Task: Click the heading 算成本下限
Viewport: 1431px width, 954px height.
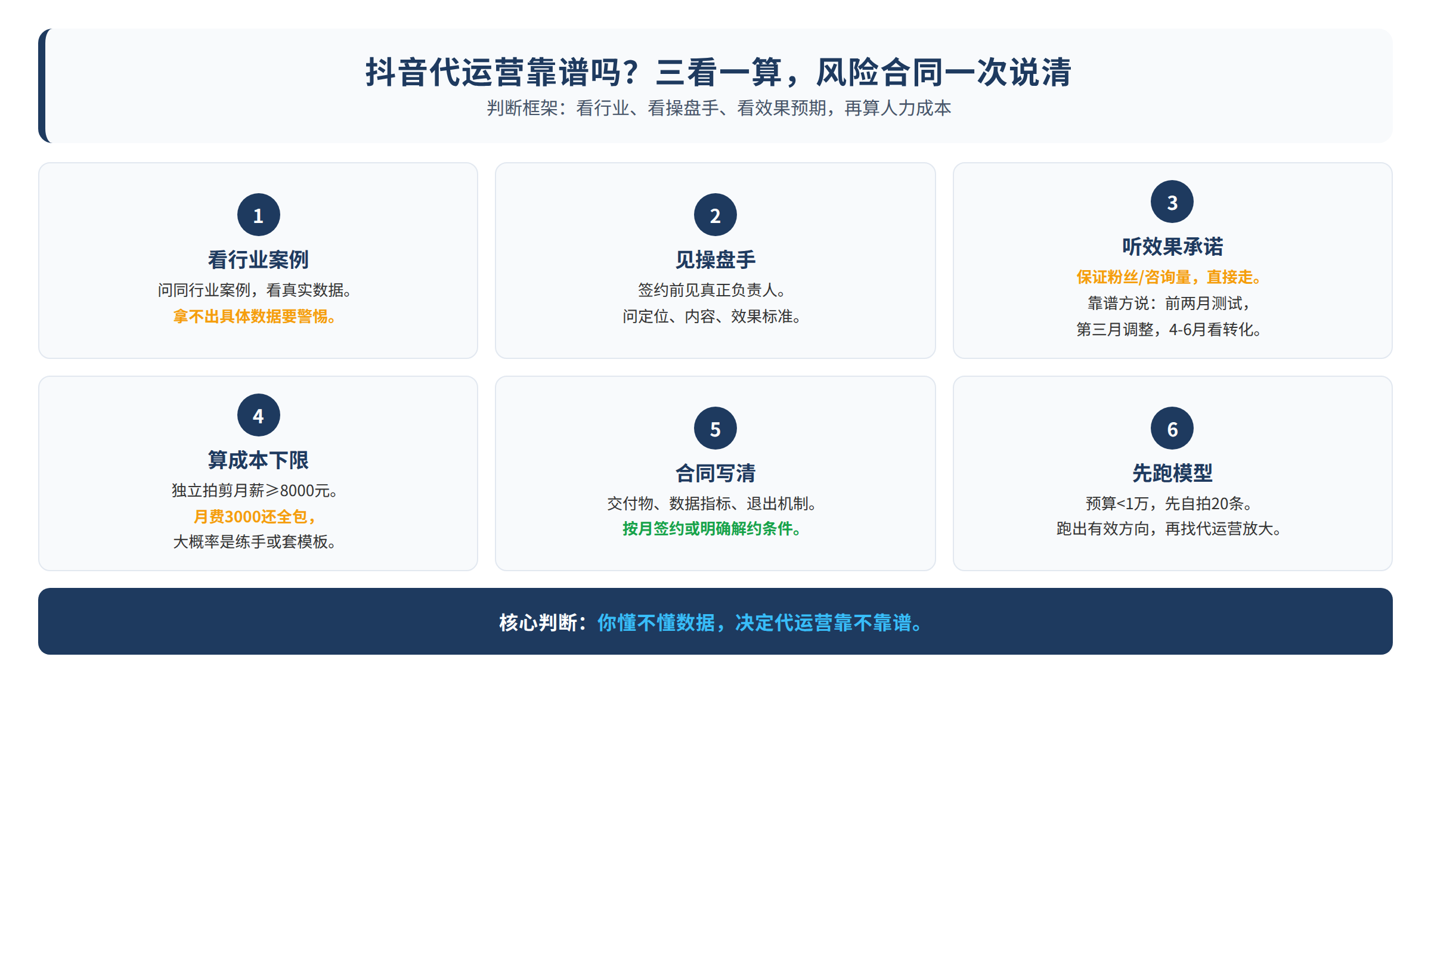Action: pyautogui.click(x=259, y=460)
